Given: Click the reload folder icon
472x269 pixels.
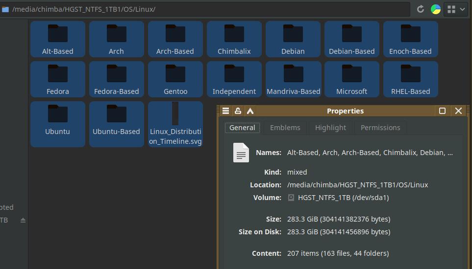Looking at the screenshot, I should (x=421, y=9).
